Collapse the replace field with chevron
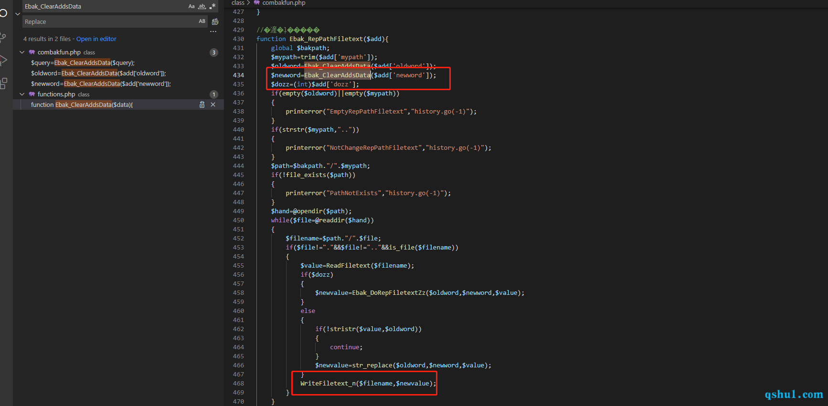Screen dimensions: 828x406 pos(18,14)
